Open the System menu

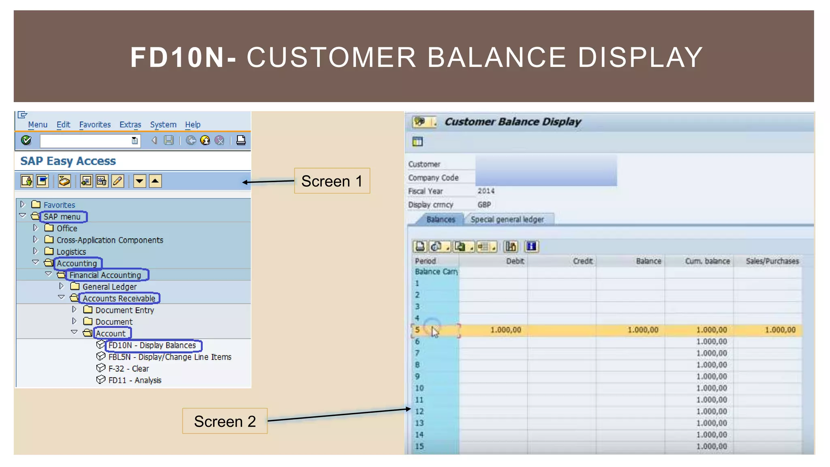click(x=163, y=124)
